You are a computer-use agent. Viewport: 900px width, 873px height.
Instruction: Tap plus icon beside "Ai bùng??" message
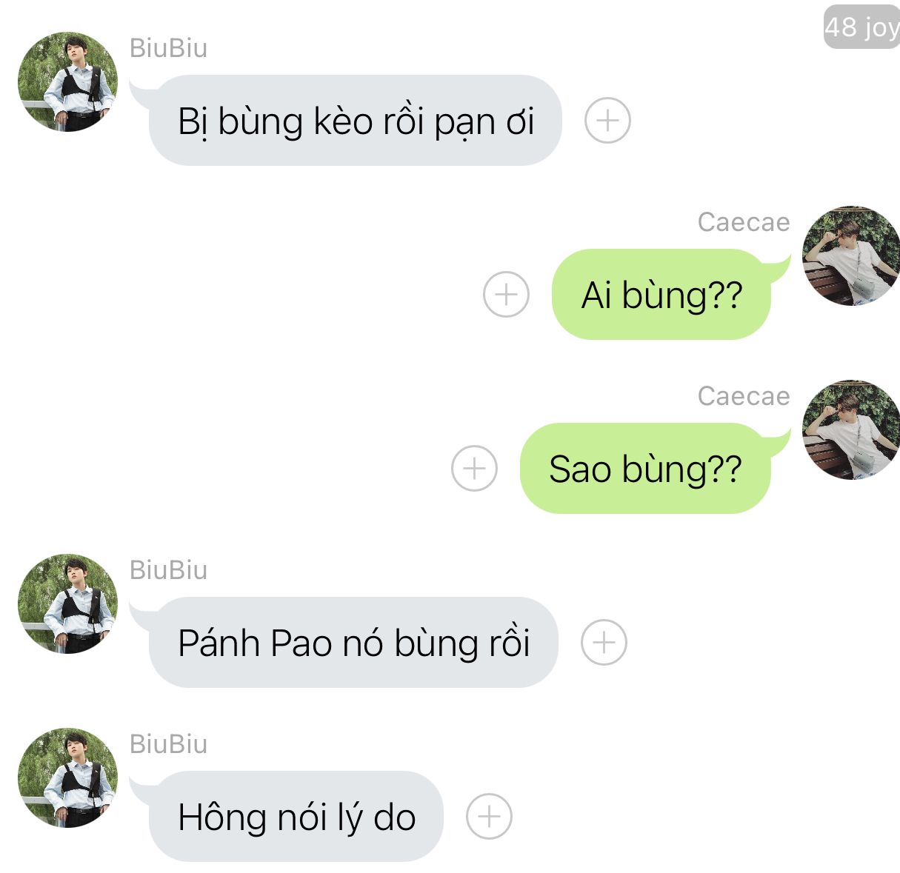pyautogui.click(x=506, y=294)
